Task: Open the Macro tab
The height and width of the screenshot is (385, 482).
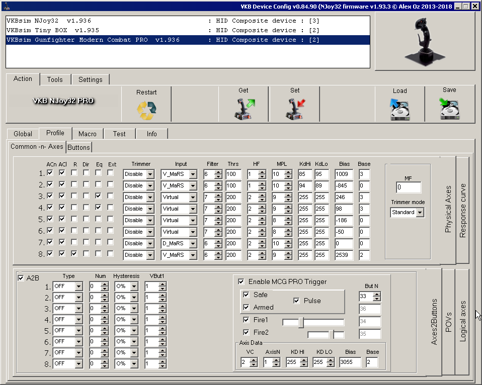Action: coord(88,134)
